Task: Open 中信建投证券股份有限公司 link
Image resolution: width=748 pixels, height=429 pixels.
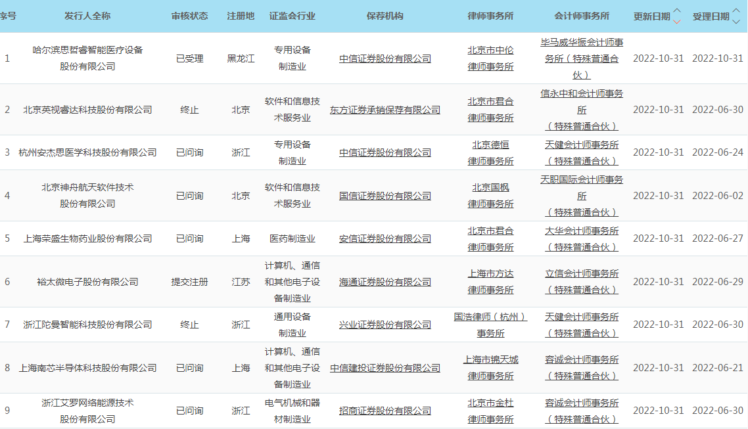Action: (385, 368)
